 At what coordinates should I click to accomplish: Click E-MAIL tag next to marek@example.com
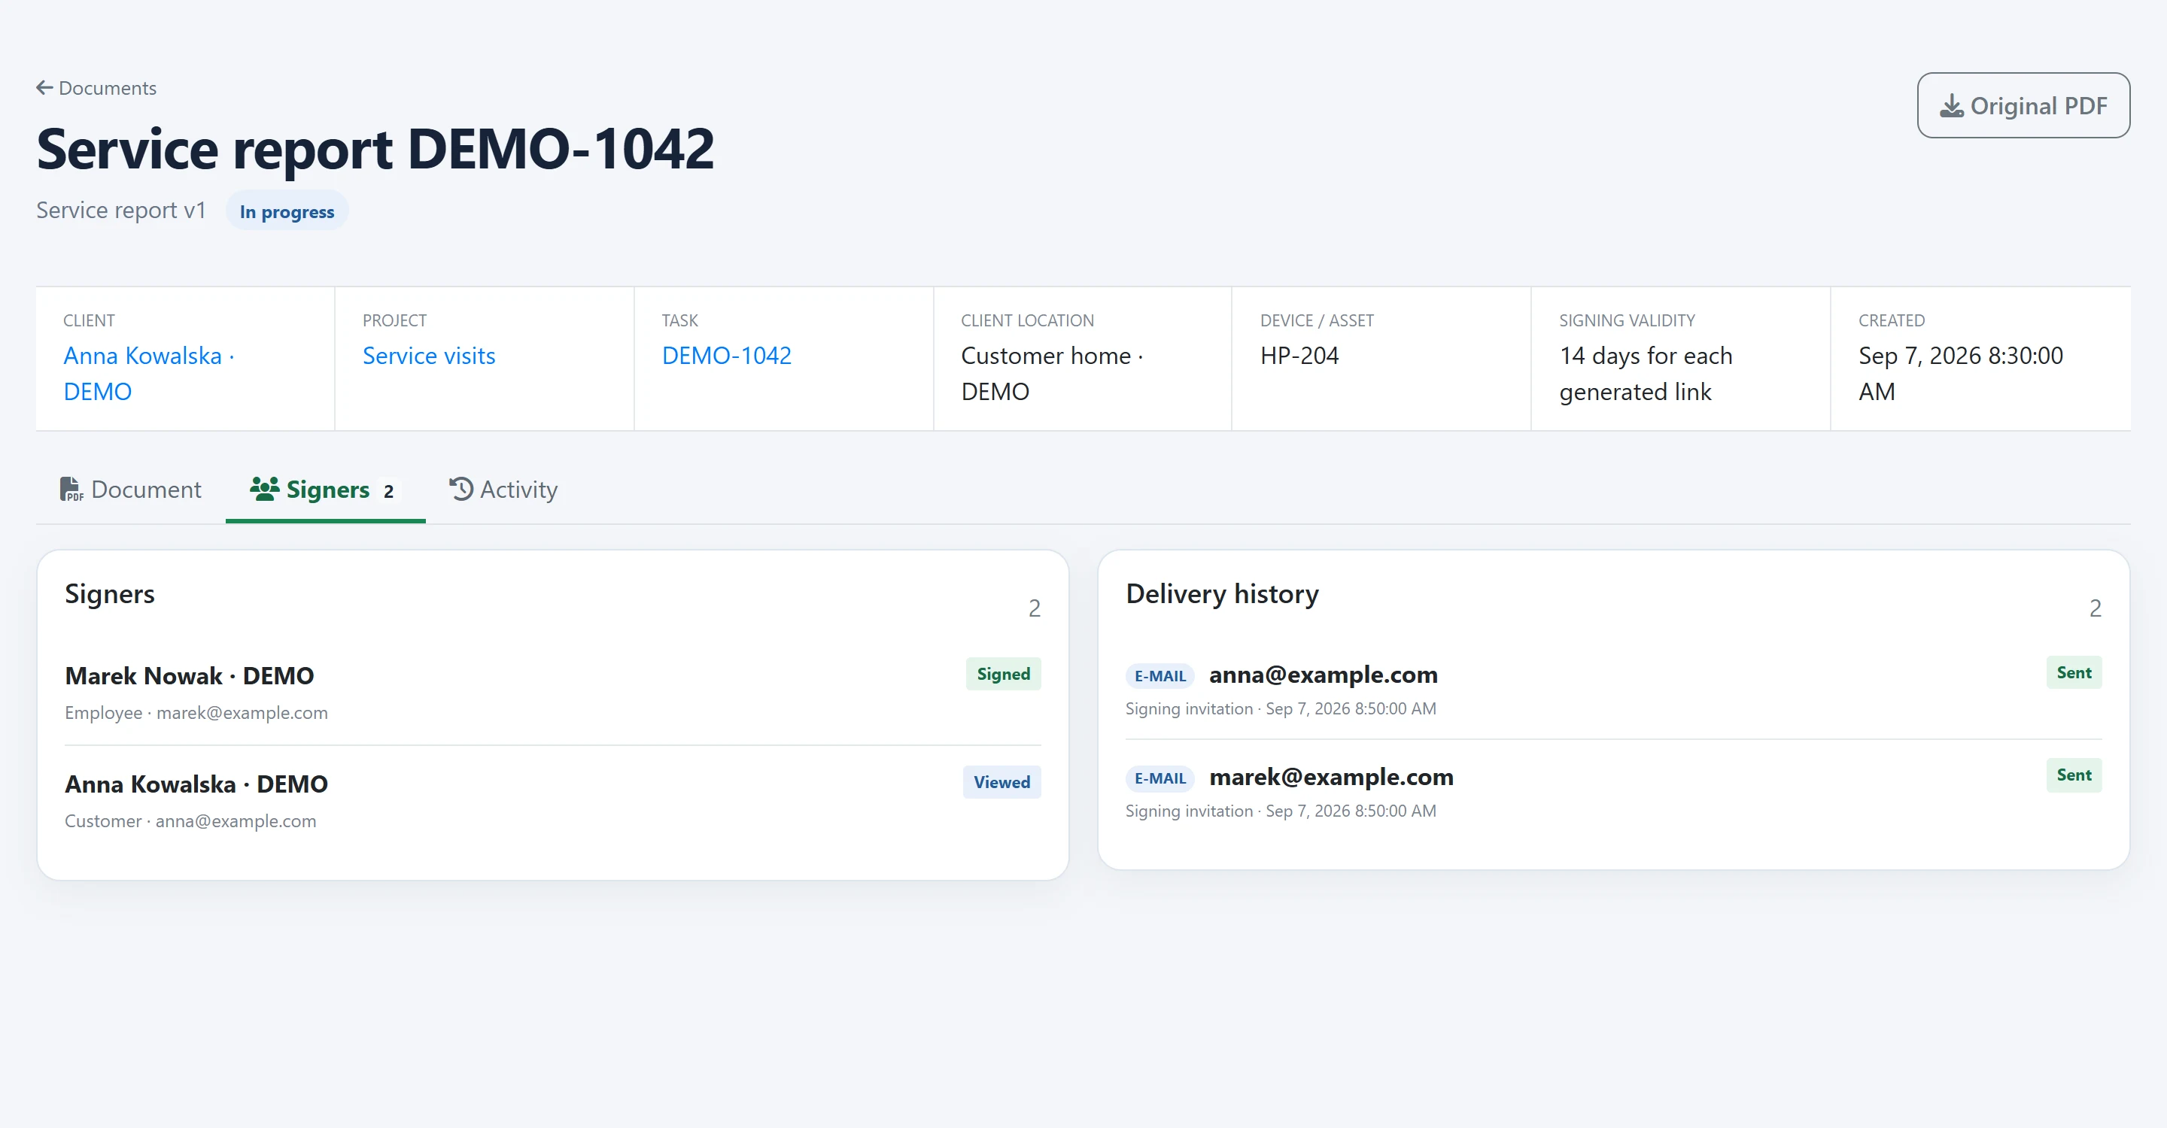[x=1160, y=778]
